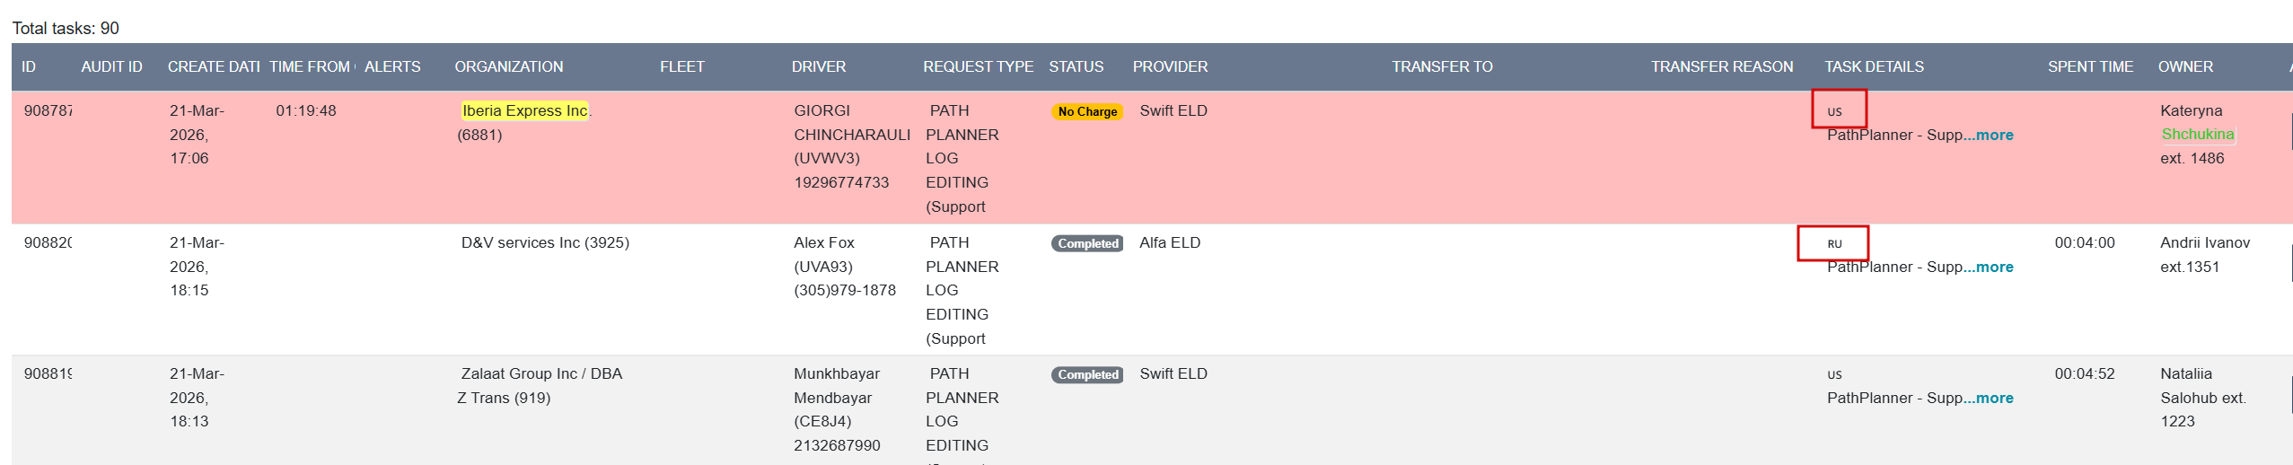Select D&V services Inc (3925) organization cell
The image size is (2293, 465).
(x=544, y=242)
